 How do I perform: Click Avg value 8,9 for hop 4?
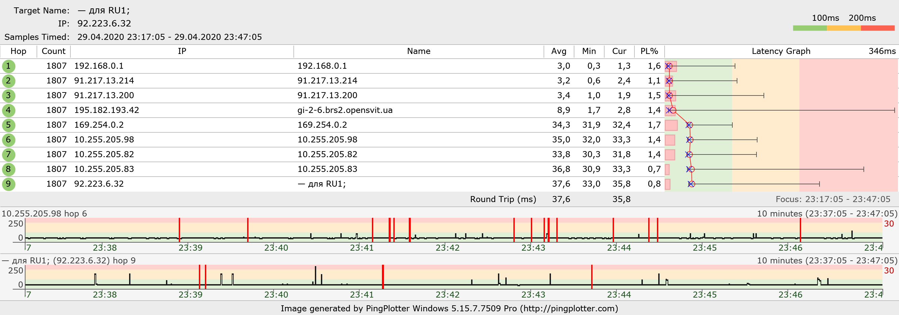click(x=564, y=110)
